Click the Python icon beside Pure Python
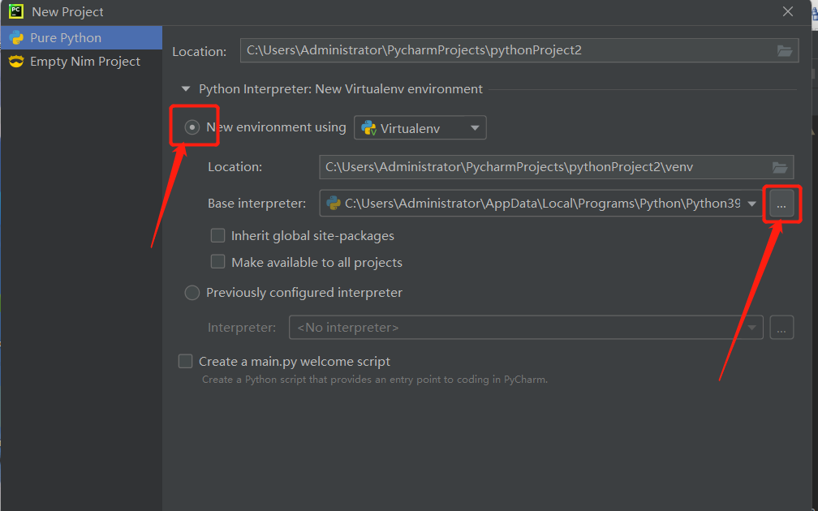The height and width of the screenshot is (511, 818). click(17, 37)
